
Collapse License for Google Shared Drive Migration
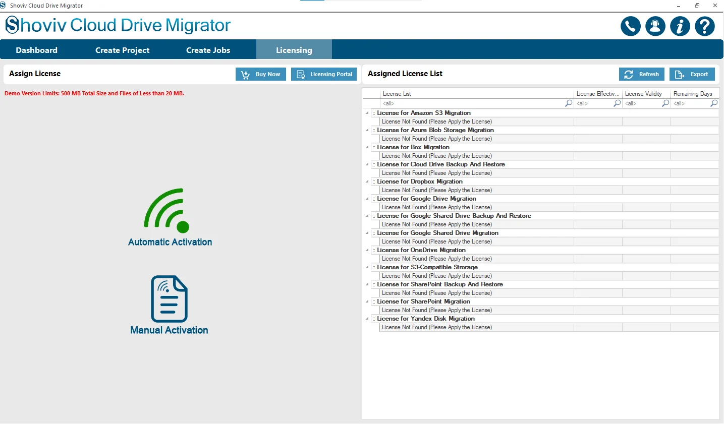(x=367, y=233)
